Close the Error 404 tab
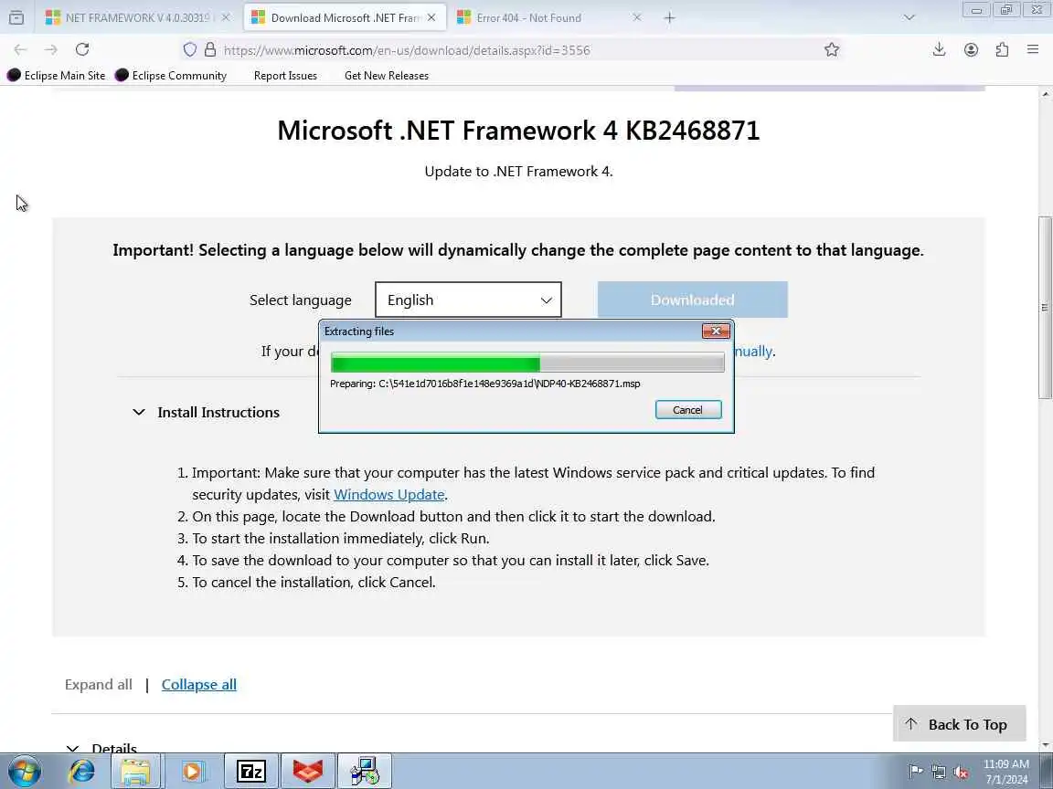The image size is (1053, 789). 637,18
